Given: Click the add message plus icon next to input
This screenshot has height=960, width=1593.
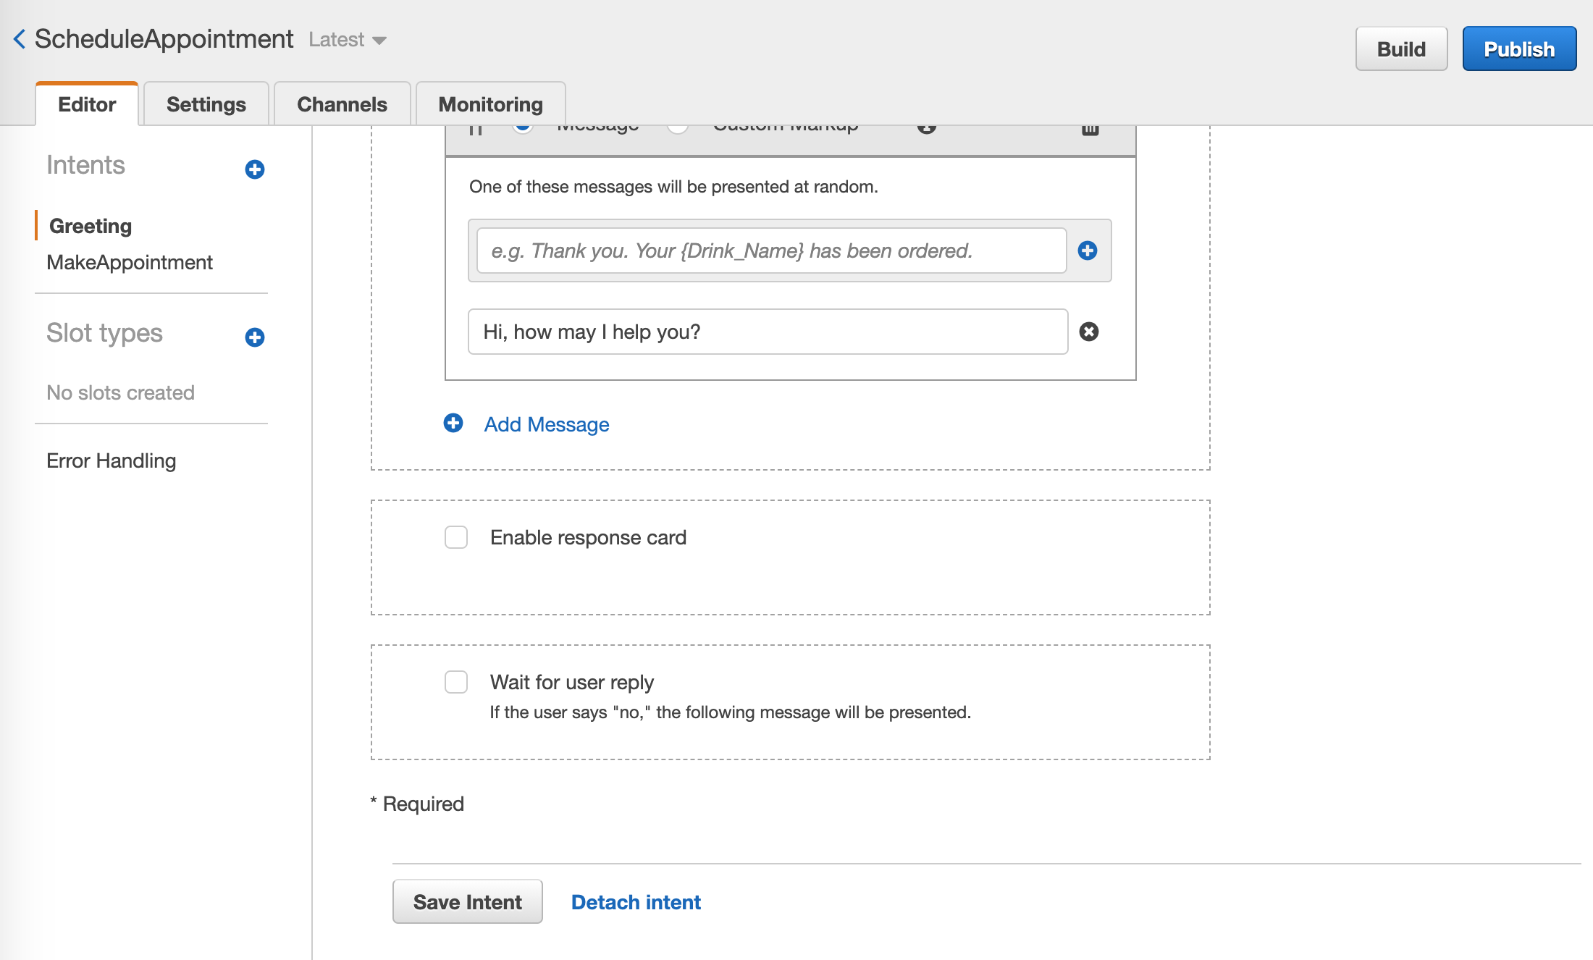Looking at the screenshot, I should [x=1087, y=249].
